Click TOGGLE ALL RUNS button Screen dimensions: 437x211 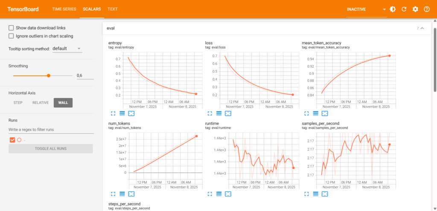(50, 148)
